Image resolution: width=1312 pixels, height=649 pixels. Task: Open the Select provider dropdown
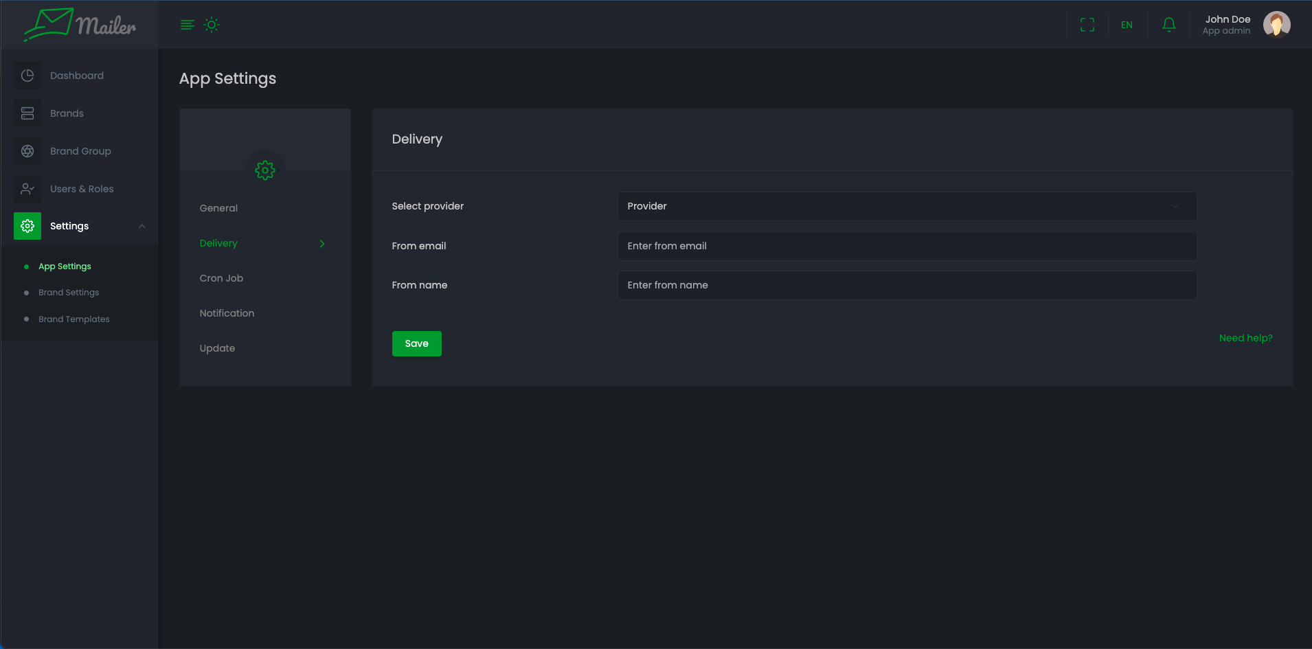pyautogui.click(x=907, y=206)
